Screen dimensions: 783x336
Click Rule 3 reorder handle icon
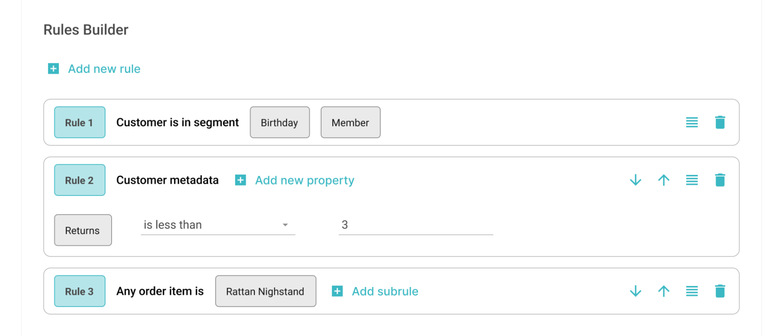tap(692, 291)
